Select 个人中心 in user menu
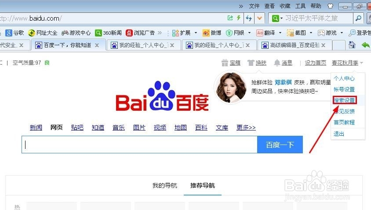The image size is (371, 210). 344,79
